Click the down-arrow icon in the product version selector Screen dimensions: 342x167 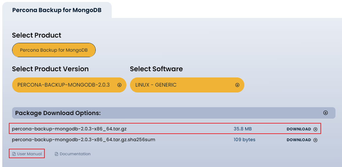tap(119, 85)
